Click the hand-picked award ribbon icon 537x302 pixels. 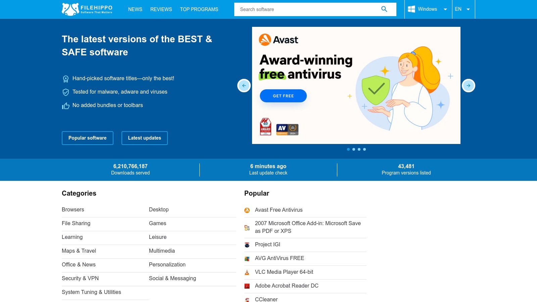pos(66,79)
